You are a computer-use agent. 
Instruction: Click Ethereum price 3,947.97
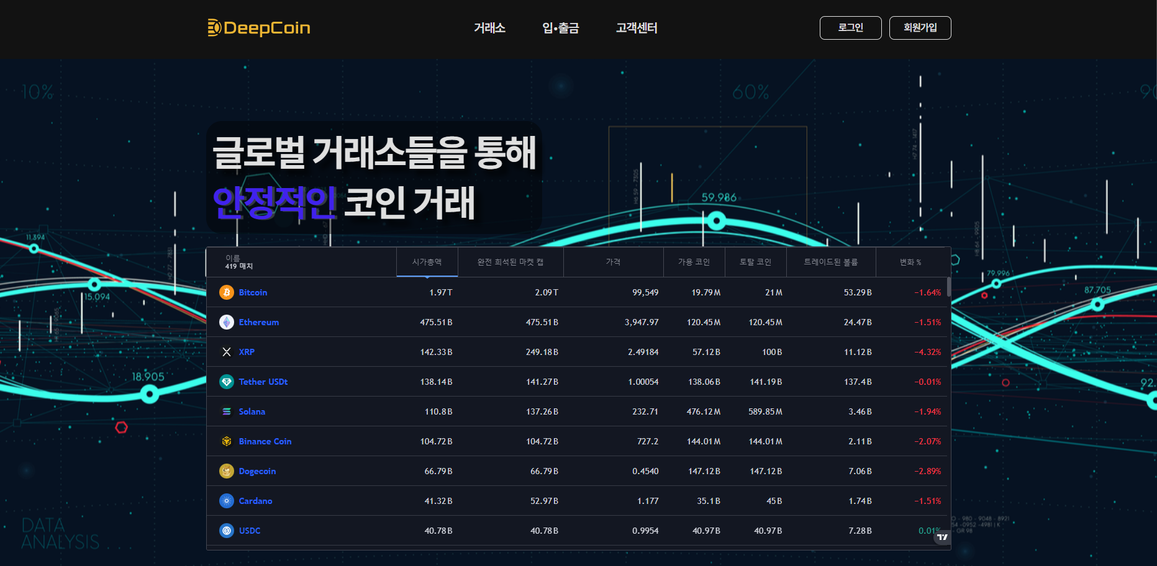(642, 322)
